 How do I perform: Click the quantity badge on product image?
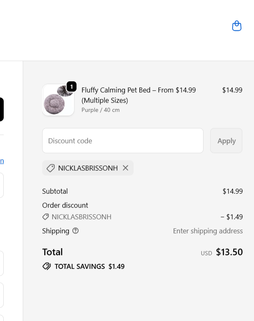[72, 86]
